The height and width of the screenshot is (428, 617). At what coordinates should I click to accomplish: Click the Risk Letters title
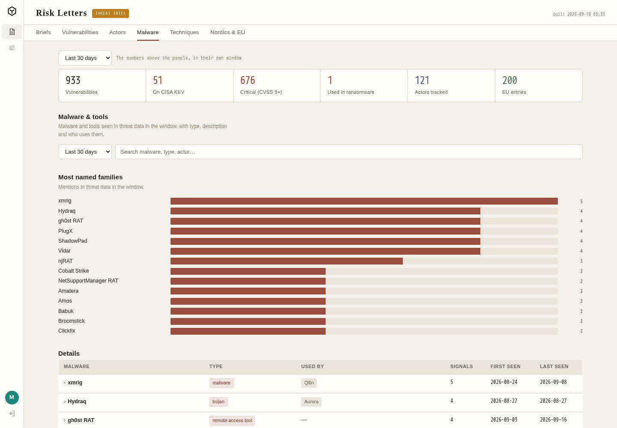point(61,13)
